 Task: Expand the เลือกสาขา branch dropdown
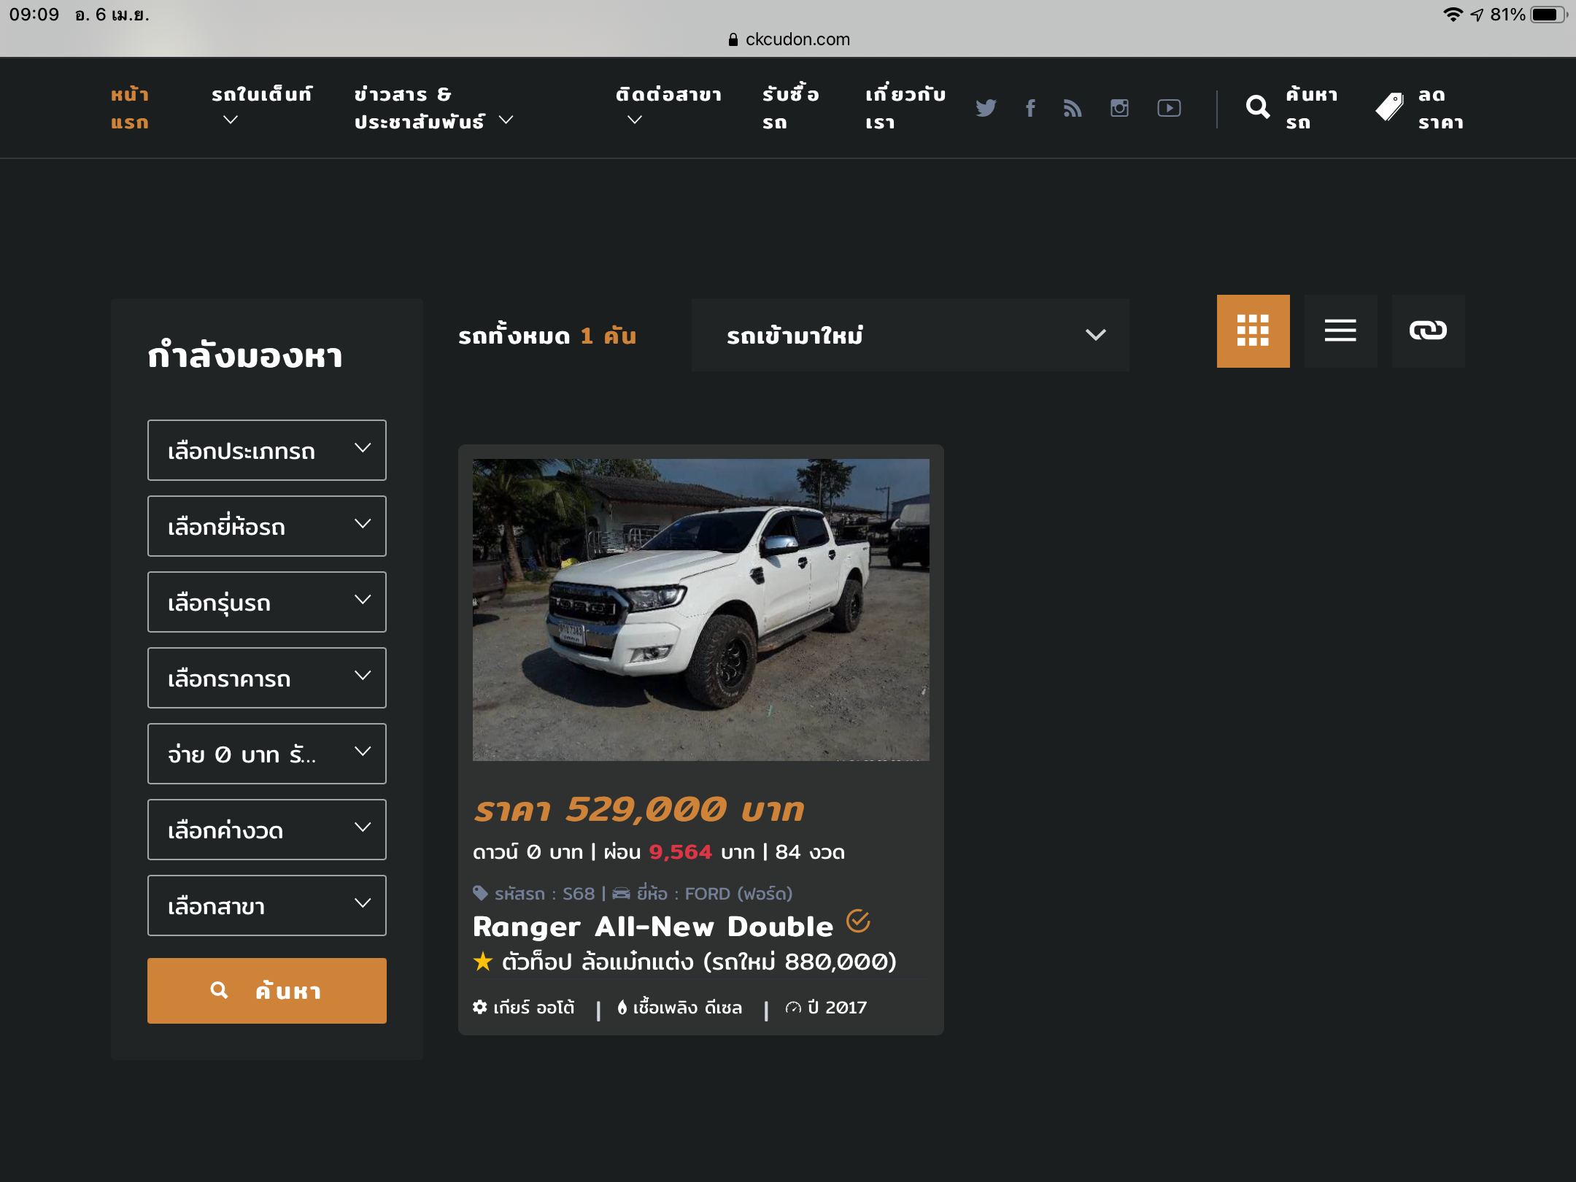[266, 905]
